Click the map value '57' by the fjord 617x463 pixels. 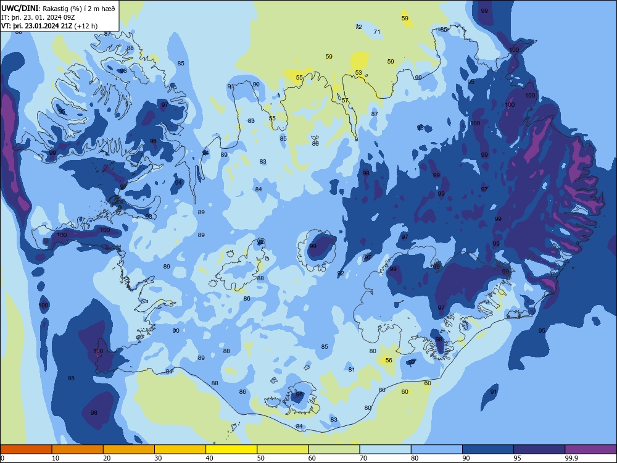click(x=345, y=101)
